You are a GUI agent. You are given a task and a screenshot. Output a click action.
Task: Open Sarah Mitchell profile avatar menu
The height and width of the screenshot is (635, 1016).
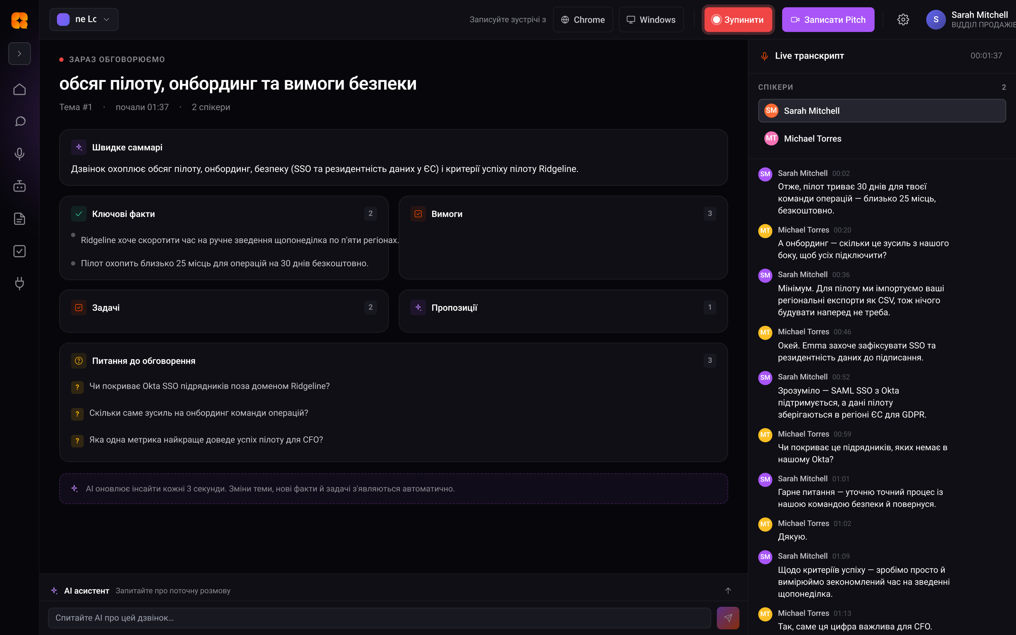[x=936, y=20]
